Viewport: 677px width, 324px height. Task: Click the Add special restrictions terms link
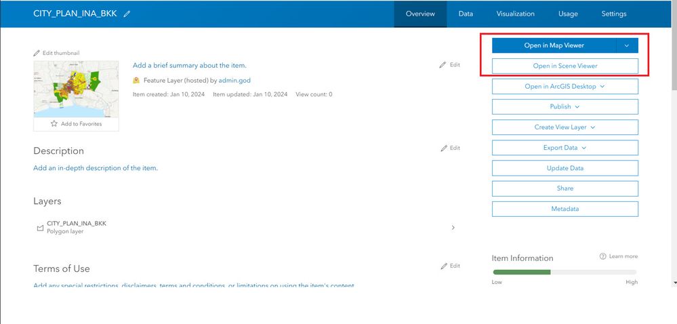(194, 285)
